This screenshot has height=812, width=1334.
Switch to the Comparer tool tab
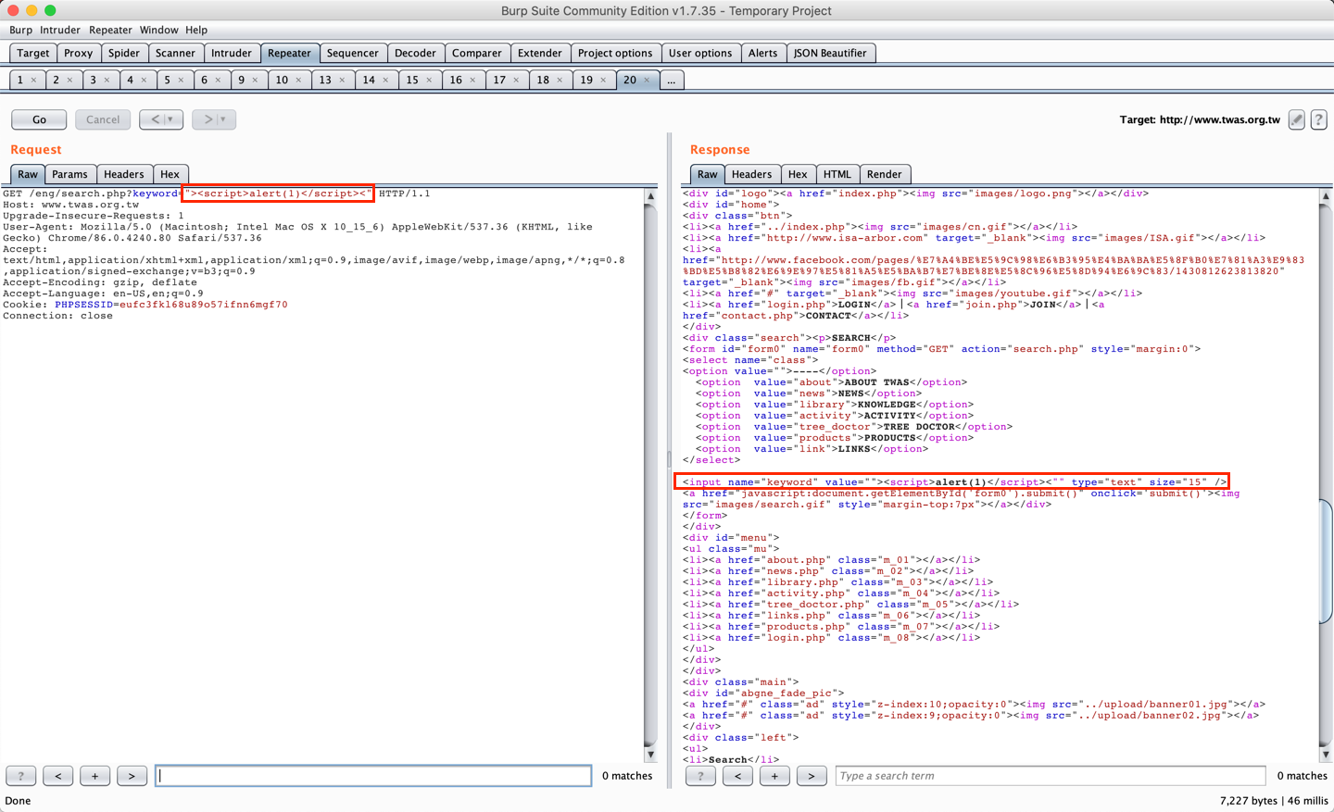pyautogui.click(x=477, y=53)
